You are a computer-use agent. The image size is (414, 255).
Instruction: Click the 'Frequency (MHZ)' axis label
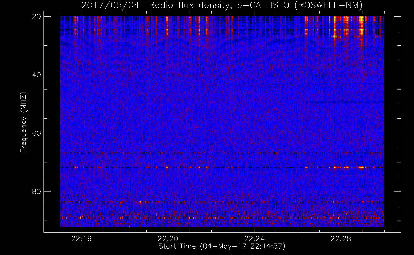coord(24,122)
